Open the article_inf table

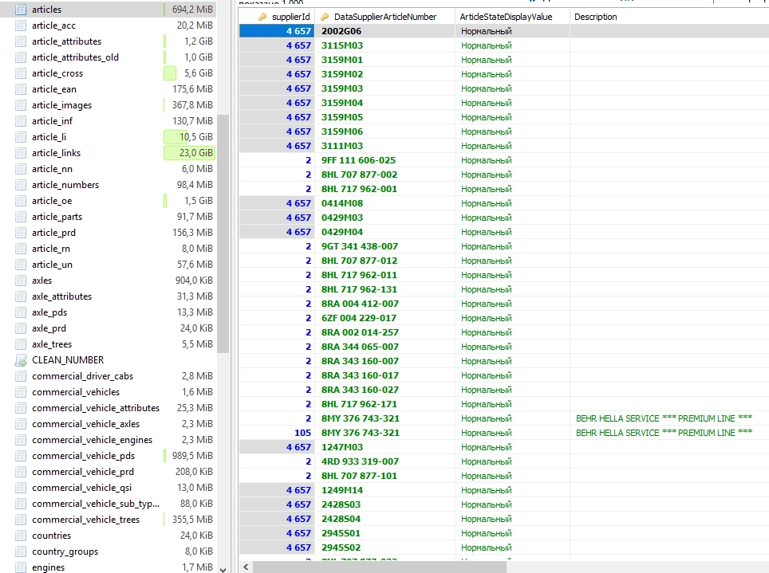coord(53,121)
